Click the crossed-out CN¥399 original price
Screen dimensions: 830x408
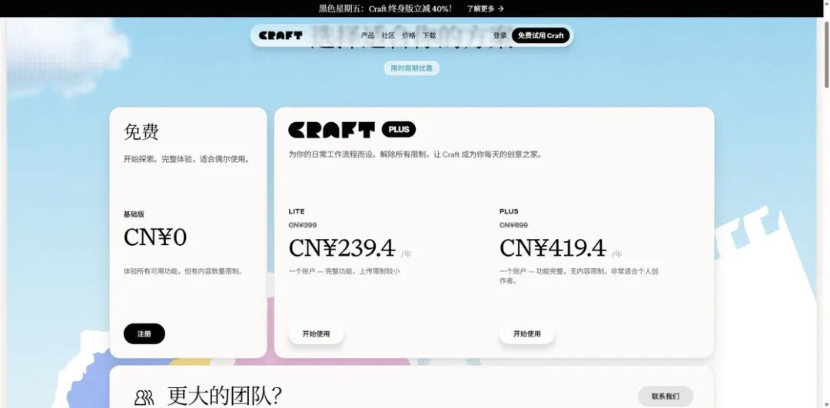click(x=303, y=225)
